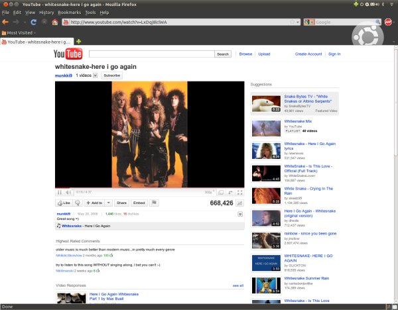Switch the player to the larger size icon
The width and height of the screenshot is (398, 310).
tap(221, 193)
